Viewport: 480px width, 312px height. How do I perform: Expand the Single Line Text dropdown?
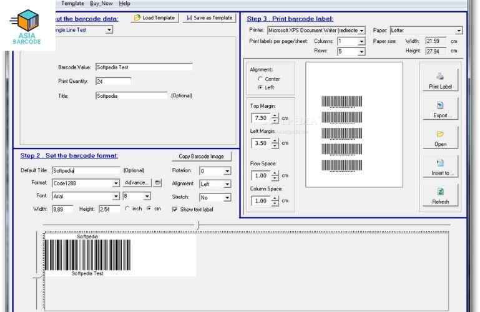pos(109,30)
